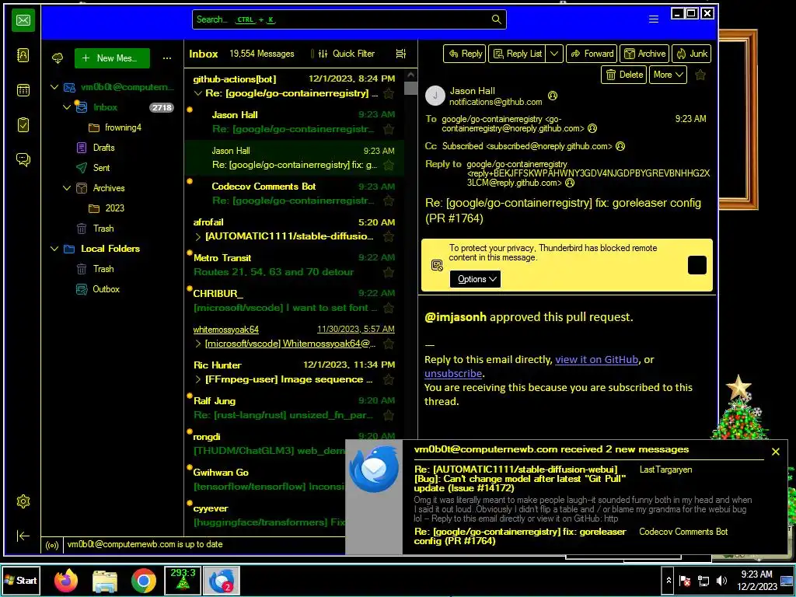Click the unsubscribe link
Screen dimensions: 796x597
453,374
